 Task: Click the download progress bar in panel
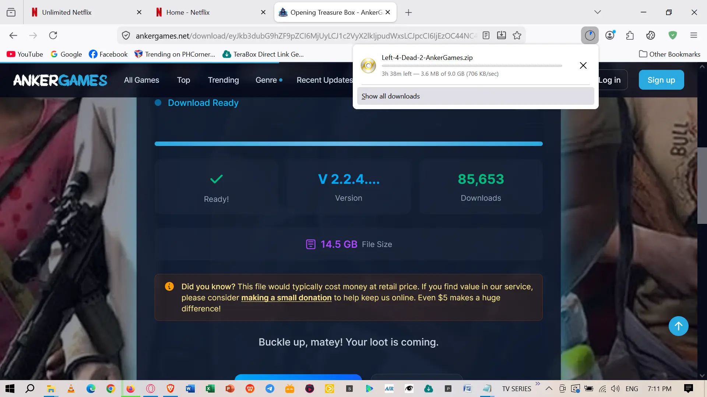point(472,66)
